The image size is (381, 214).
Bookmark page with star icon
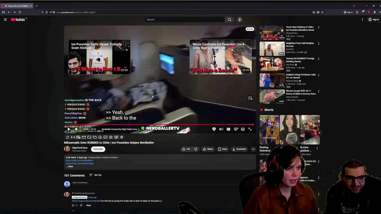click(x=322, y=12)
